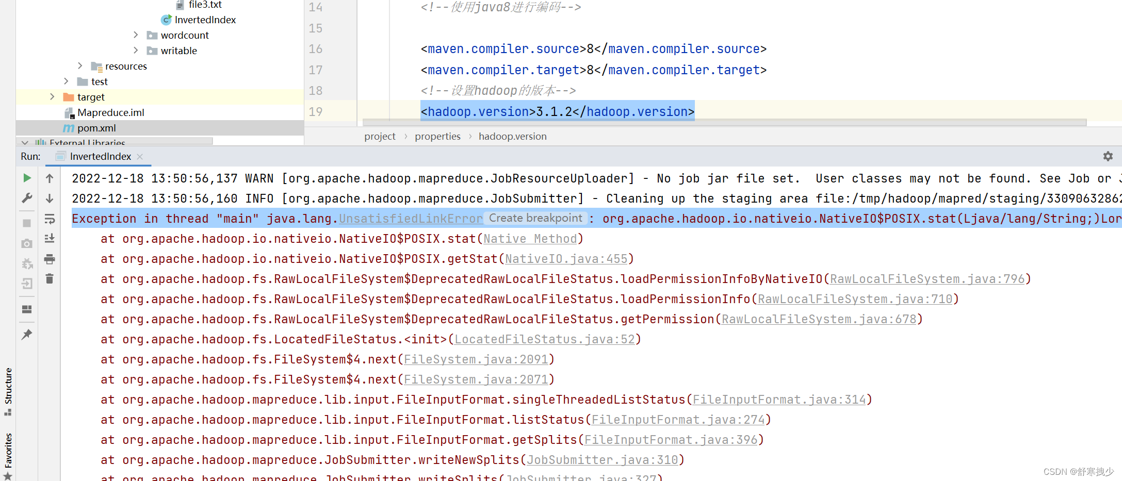This screenshot has width=1122, height=481.
Task: Restore layout icon in Run panel
Action: coord(27,309)
